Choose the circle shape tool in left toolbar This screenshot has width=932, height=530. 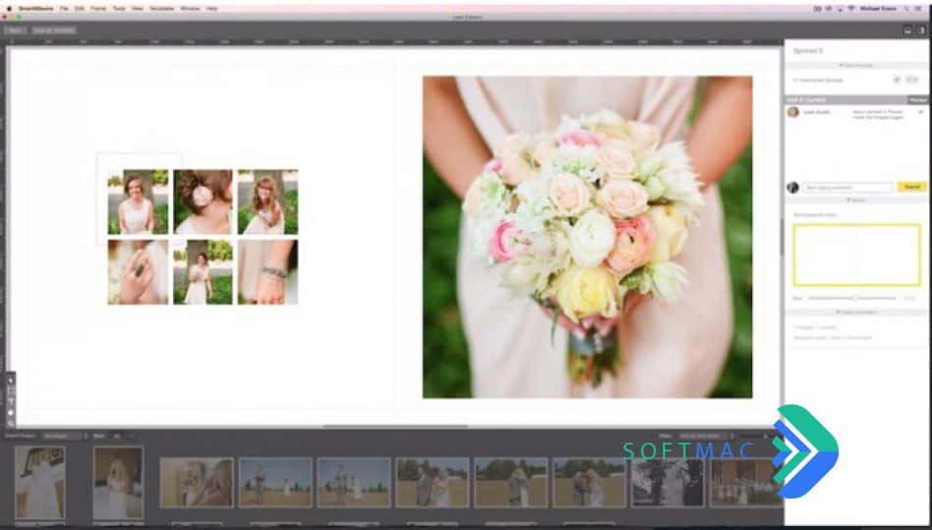11,413
